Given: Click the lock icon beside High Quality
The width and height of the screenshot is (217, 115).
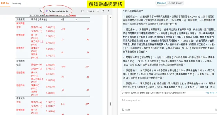Looking at the screenshot, I should (169, 3).
